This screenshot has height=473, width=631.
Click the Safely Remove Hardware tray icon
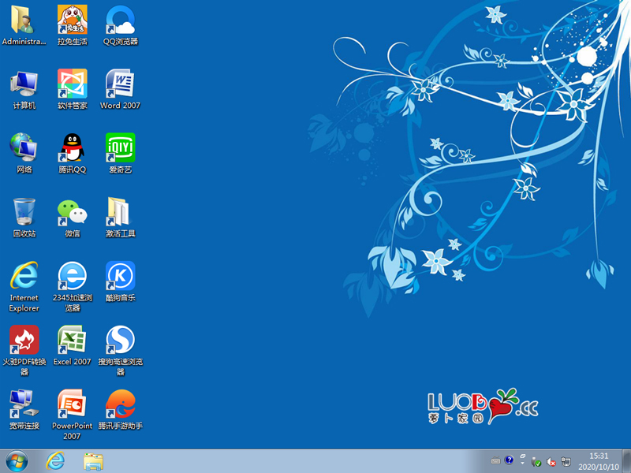tap(536, 462)
